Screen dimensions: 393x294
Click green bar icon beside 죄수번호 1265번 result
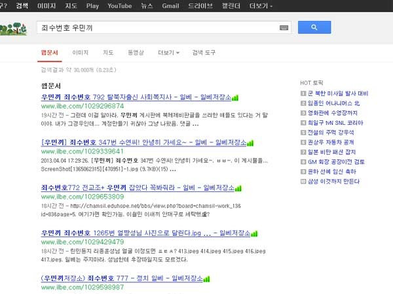pos(254,233)
